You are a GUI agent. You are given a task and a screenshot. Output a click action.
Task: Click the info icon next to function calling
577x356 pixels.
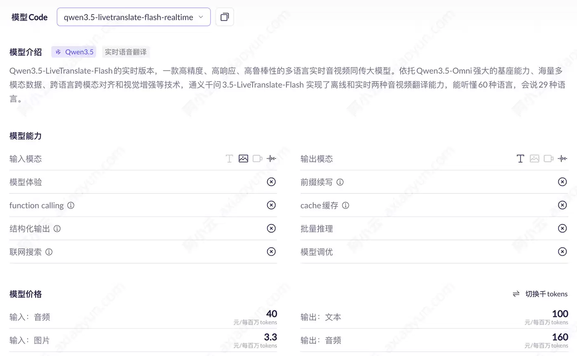click(x=71, y=205)
